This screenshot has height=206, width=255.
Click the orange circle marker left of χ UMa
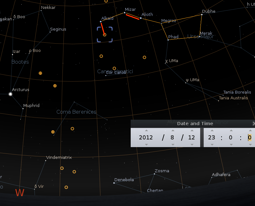144,57
